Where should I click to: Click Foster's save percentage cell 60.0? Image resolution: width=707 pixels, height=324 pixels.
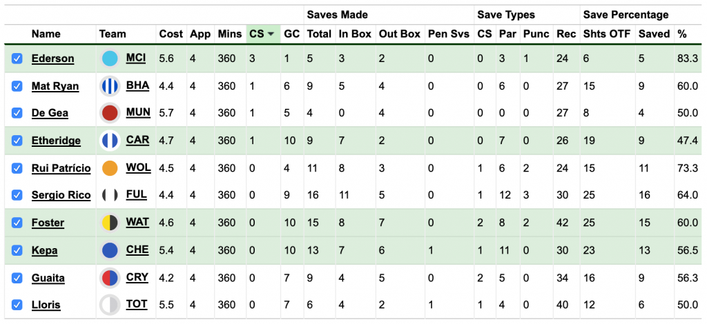(x=687, y=223)
